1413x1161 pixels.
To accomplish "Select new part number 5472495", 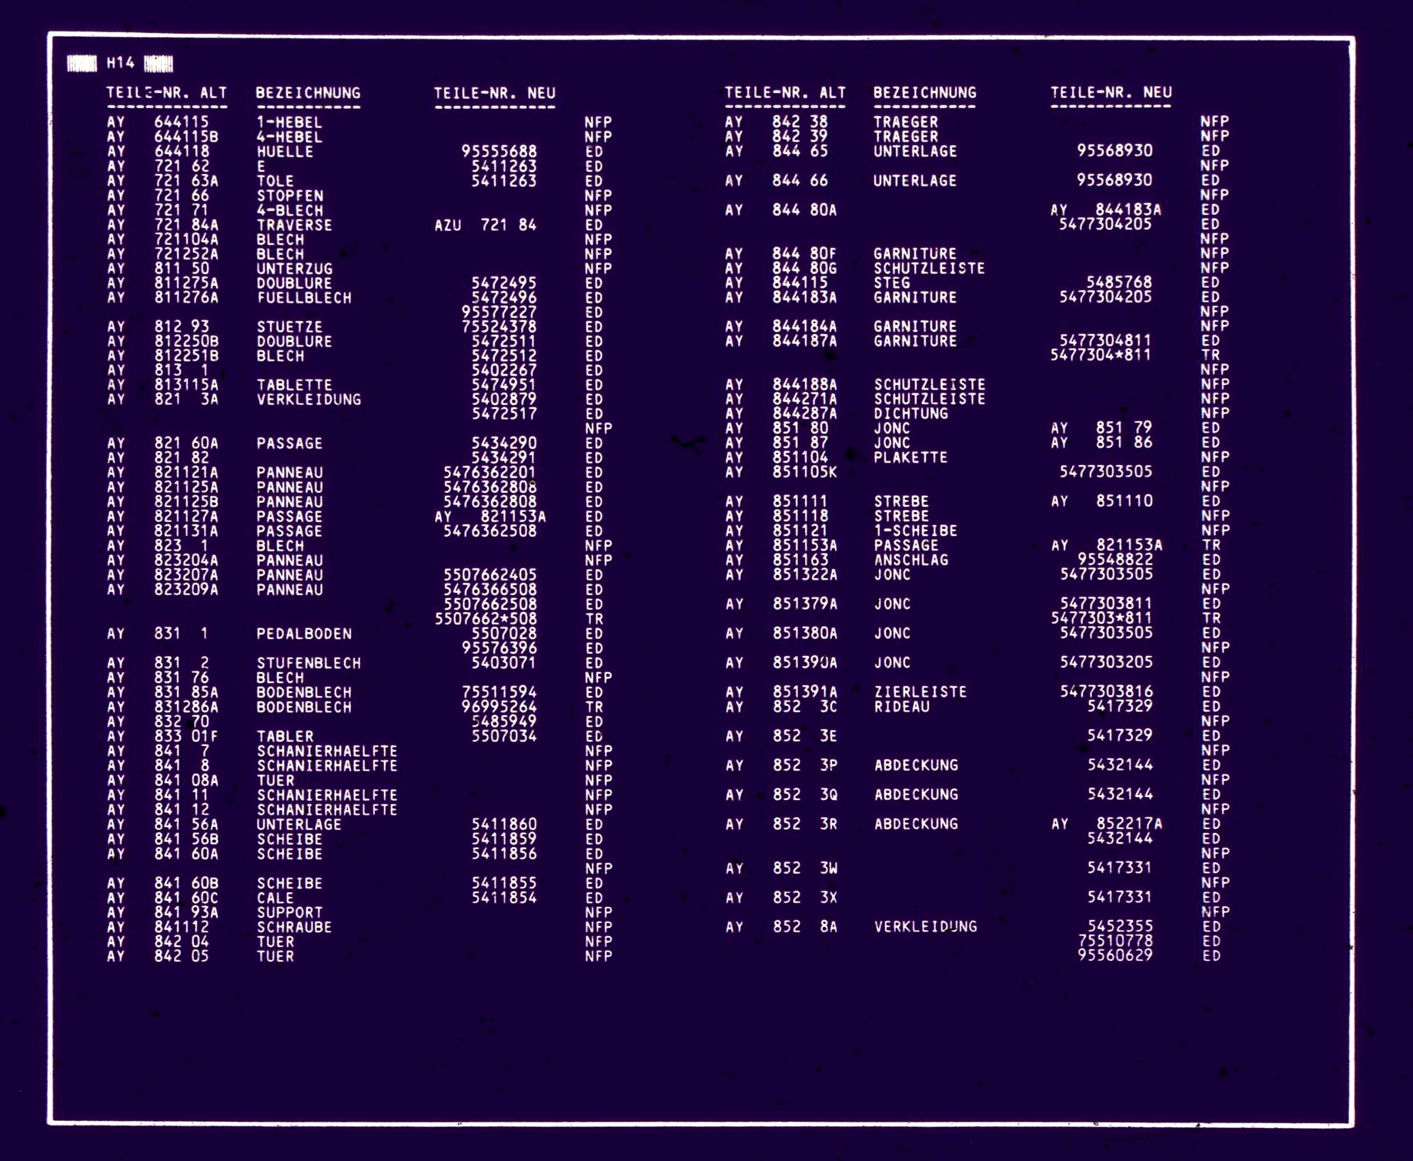I will (504, 283).
